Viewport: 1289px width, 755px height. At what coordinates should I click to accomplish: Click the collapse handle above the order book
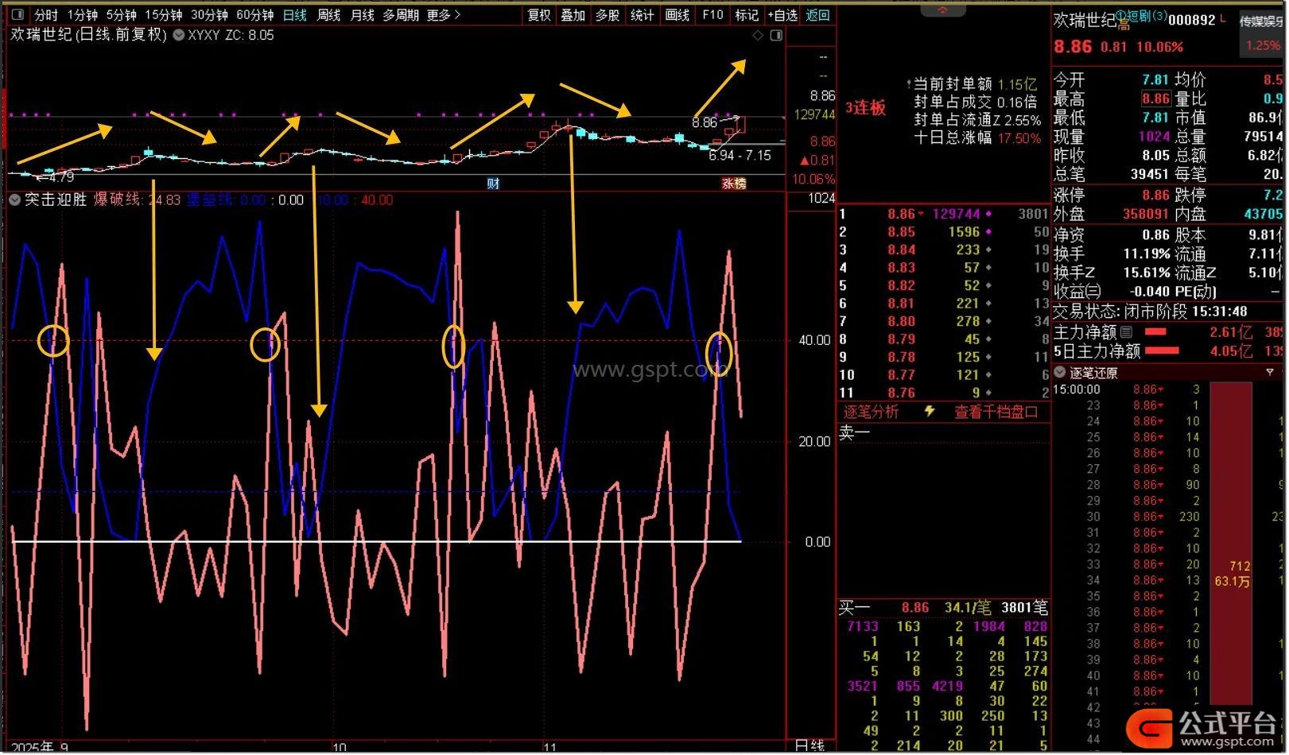tap(942, 10)
